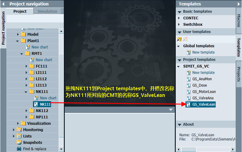
Task: Click the Visualization folder icon
Action: click(x=23, y=123)
